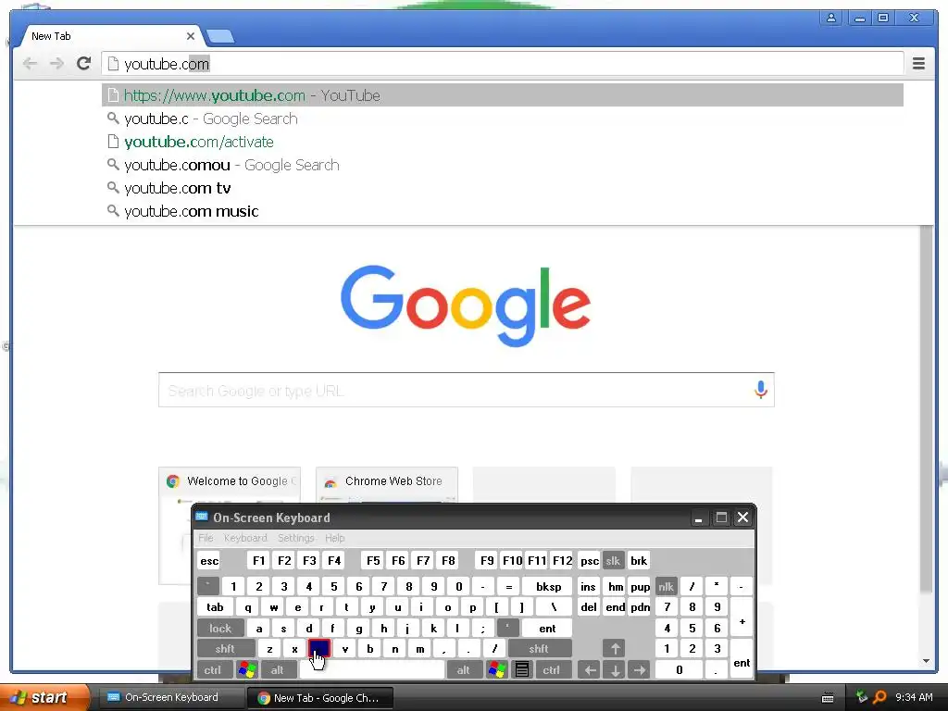The height and width of the screenshot is (711, 948).
Task: Click the 9:34 AM taskbar clock
Action: tap(914, 698)
